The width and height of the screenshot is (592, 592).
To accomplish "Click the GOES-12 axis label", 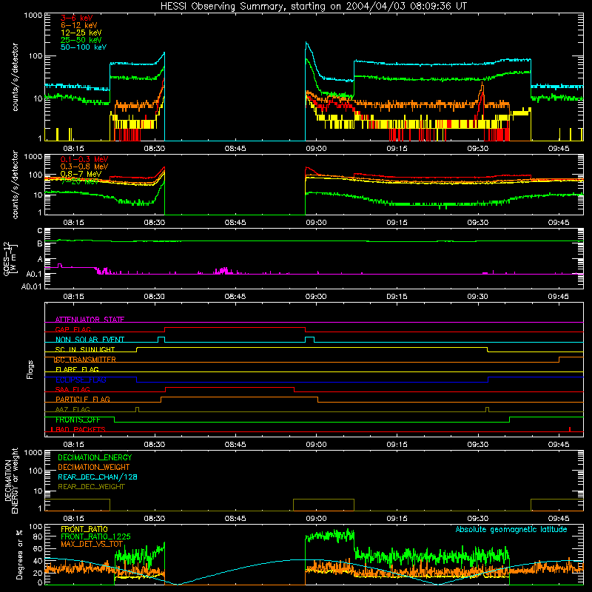I will click(x=10, y=258).
